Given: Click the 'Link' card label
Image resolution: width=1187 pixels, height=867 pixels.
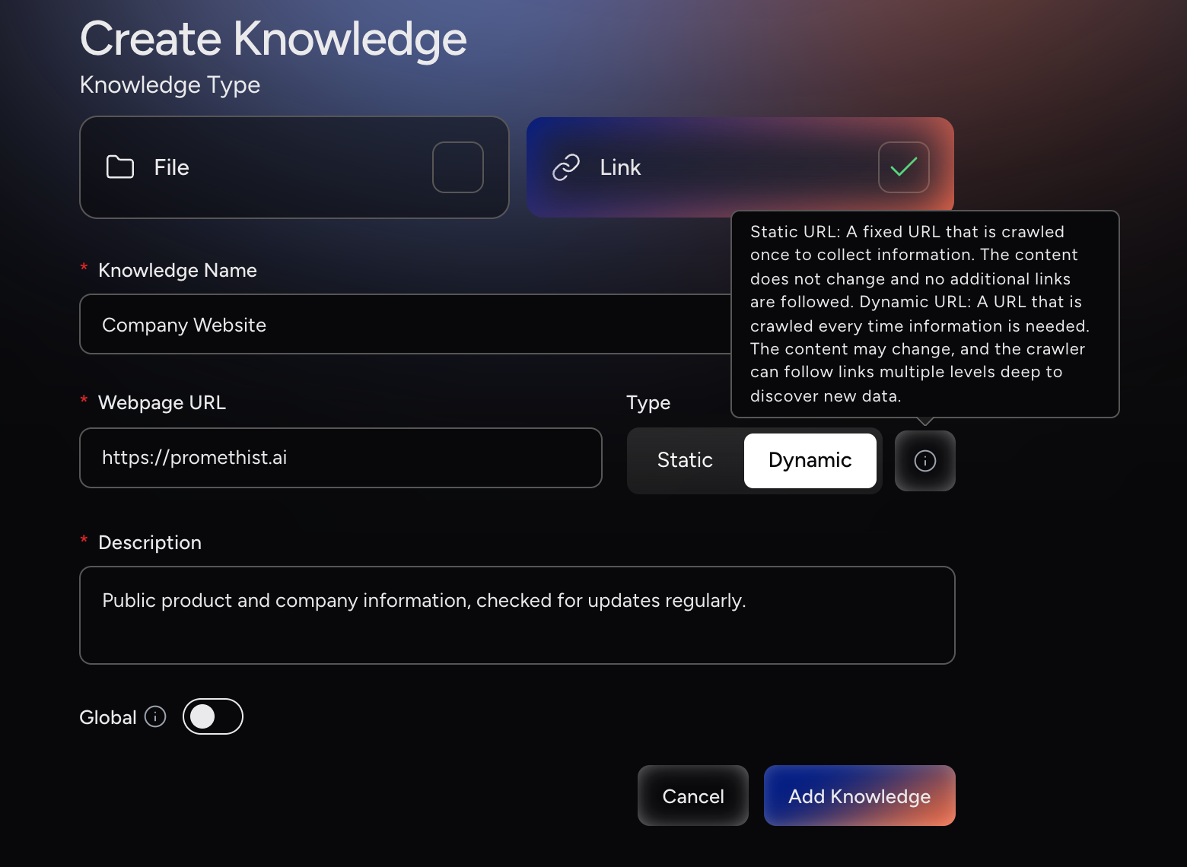Looking at the screenshot, I should [x=620, y=167].
